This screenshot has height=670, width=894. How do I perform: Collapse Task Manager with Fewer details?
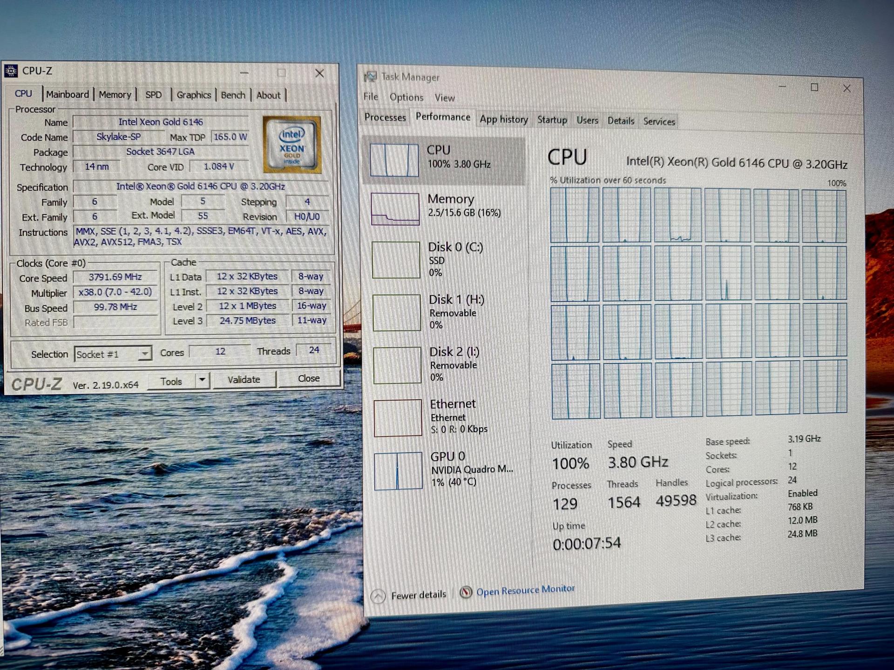[409, 594]
